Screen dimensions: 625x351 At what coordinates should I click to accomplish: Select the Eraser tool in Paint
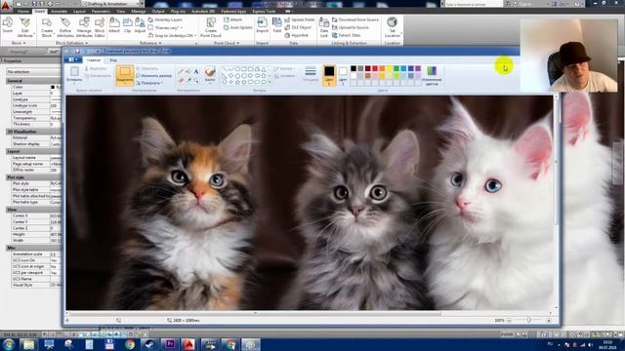(x=181, y=80)
